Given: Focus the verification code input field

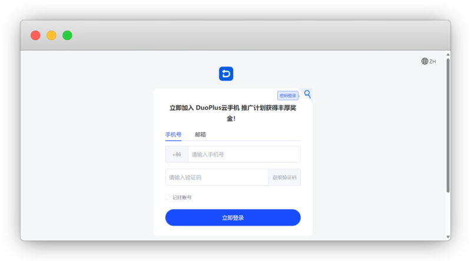Looking at the screenshot, I should tap(217, 178).
